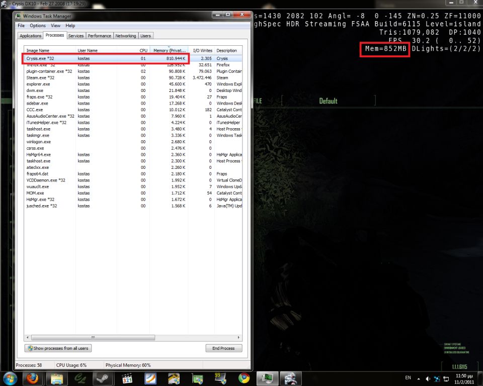Switch to the Networking tab
483x386 pixels.
pyautogui.click(x=126, y=36)
